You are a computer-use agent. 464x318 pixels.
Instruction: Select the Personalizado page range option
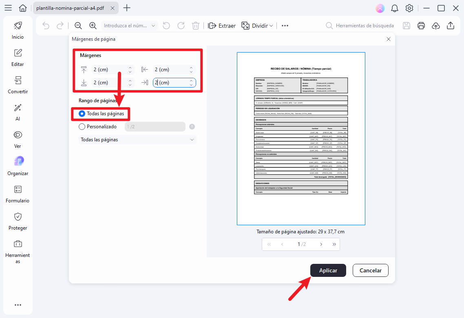tap(82, 127)
